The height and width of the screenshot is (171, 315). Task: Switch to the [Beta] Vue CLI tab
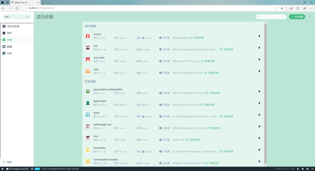click(x=25, y=3)
